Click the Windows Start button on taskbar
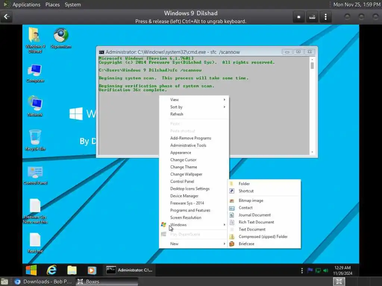The height and width of the screenshot is (286, 382). pos(31,270)
